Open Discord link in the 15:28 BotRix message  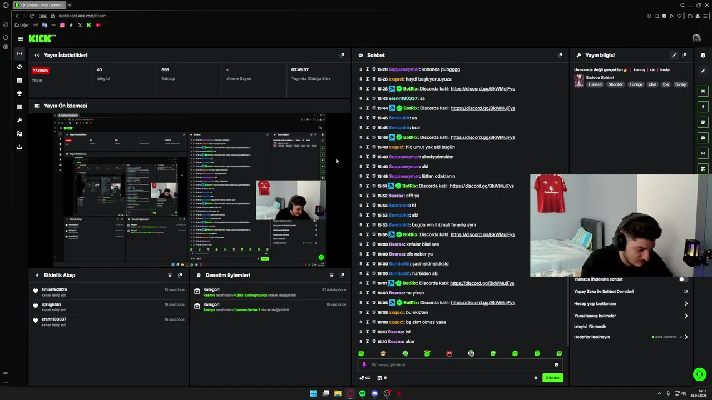pyautogui.click(x=482, y=89)
